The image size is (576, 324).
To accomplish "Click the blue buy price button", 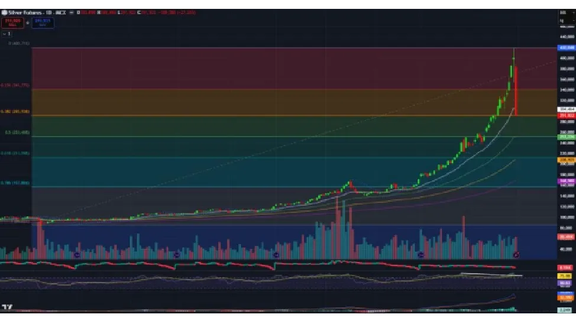I will (43, 23).
